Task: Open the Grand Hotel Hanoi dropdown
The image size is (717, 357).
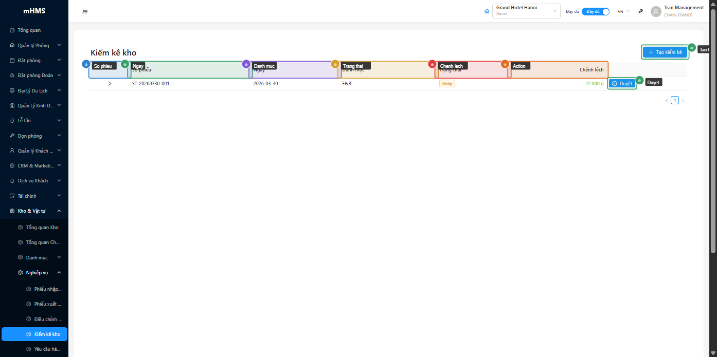Action: [526, 11]
